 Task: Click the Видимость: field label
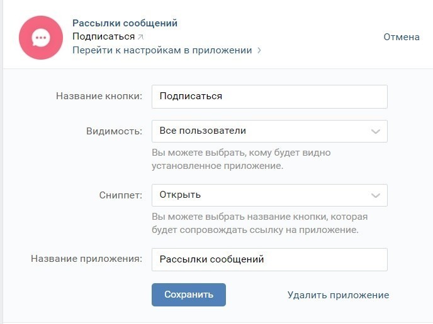[115, 131]
